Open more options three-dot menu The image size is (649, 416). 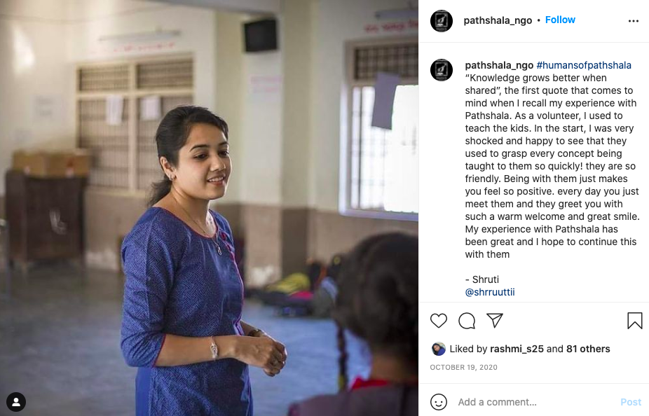[634, 21]
